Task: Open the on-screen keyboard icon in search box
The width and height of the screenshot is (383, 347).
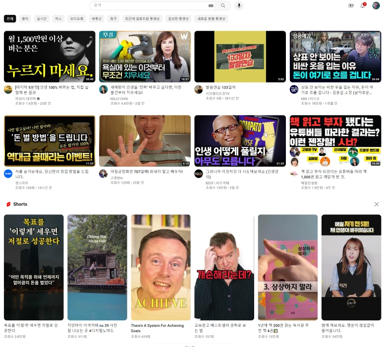Action: pos(211,5)
